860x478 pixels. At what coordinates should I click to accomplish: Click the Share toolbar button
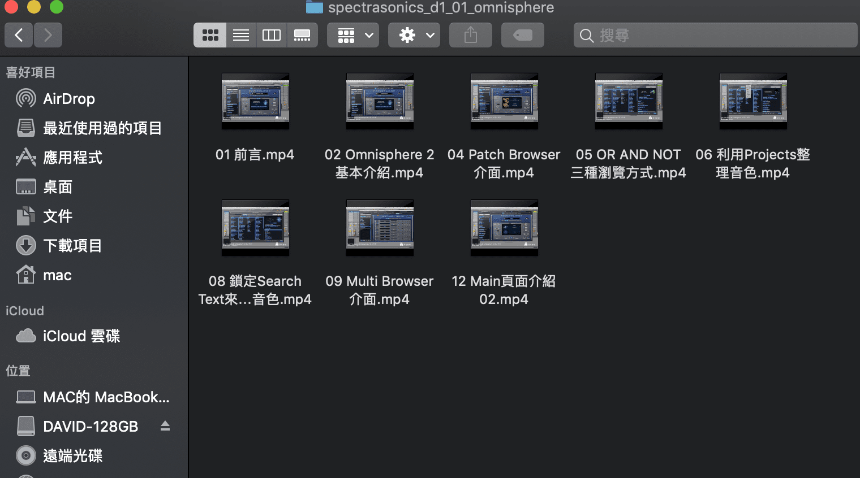(471, 35)
